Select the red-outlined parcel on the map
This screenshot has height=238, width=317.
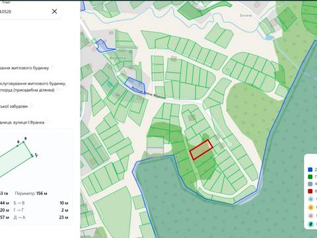[201, 149]
